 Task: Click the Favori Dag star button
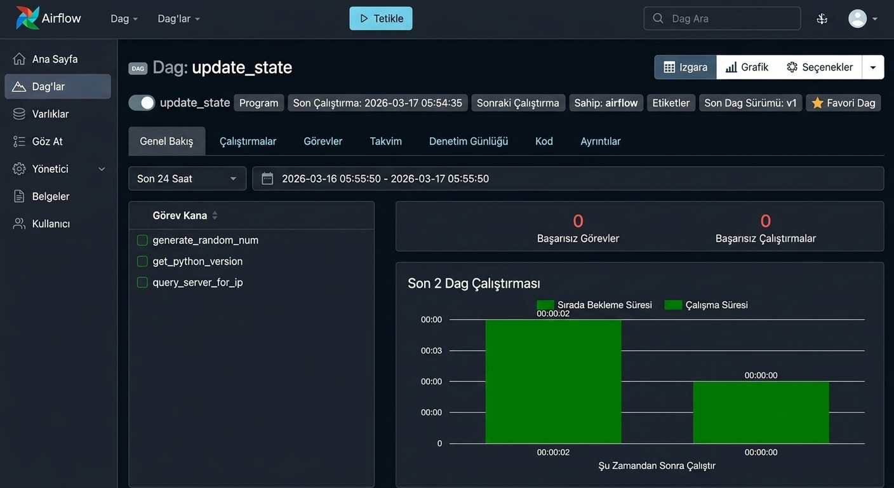point(843,103)
